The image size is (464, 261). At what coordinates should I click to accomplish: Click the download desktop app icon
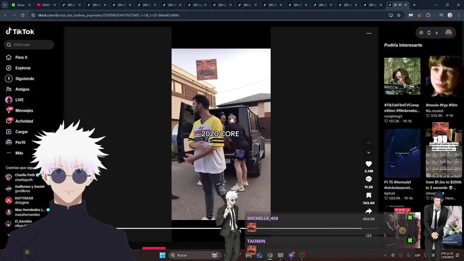tap(436, 33)
